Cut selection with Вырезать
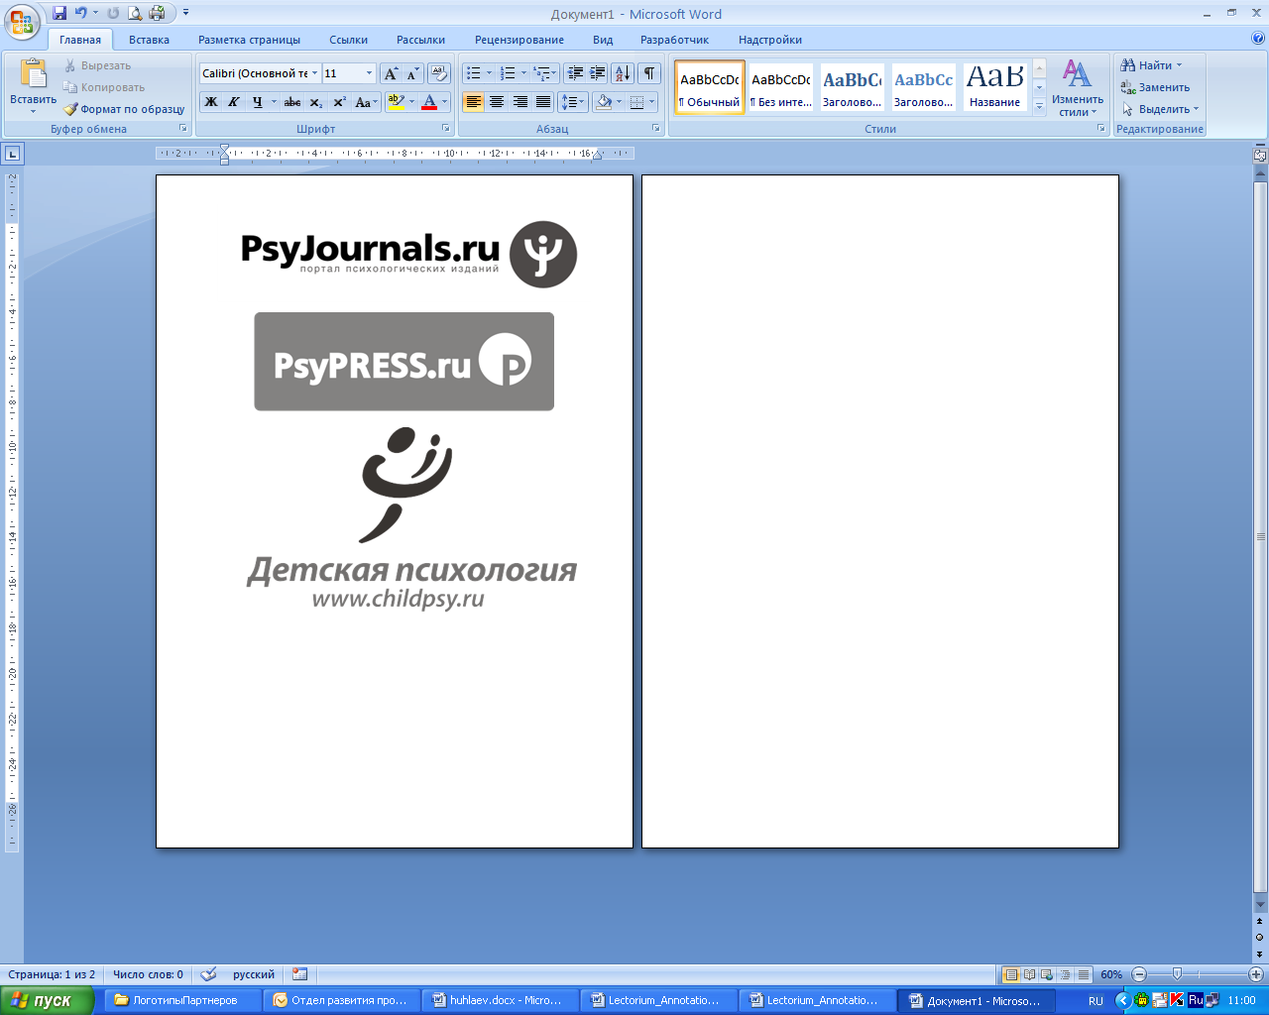Viewport: 1269px width, 1015px height. tap(97, 65)
